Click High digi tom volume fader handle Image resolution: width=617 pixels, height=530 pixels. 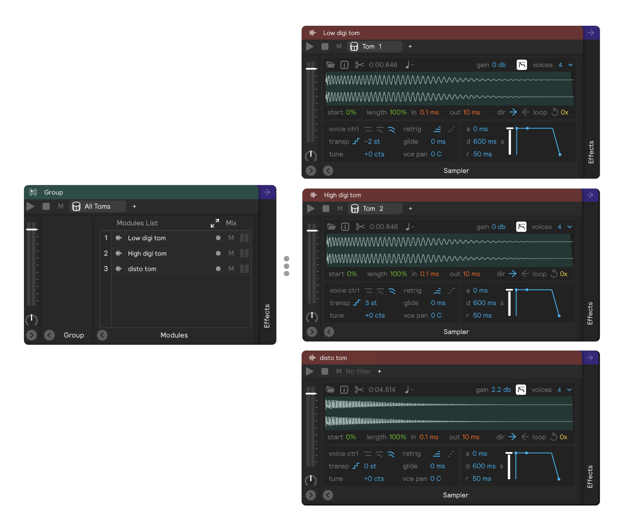click(x=312, y=231)
